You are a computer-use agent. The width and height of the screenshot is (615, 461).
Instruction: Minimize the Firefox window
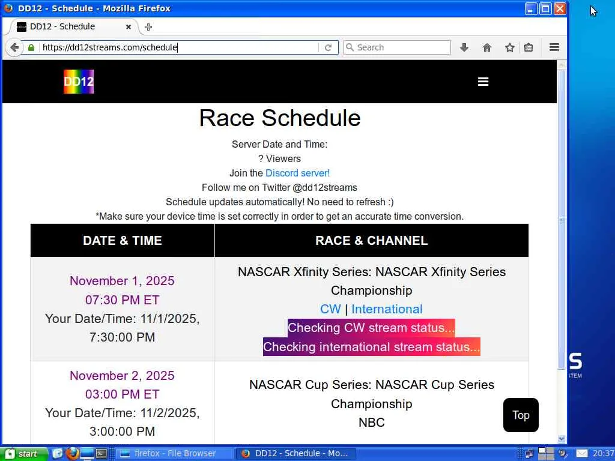click(531, 8)
